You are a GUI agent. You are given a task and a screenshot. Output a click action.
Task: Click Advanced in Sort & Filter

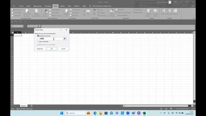coord(102,15)
